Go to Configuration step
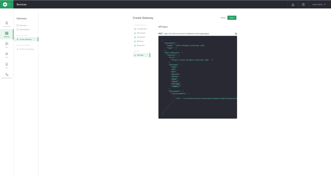The height and width of the screenshot is (177, 331). (x=141, y=29)
